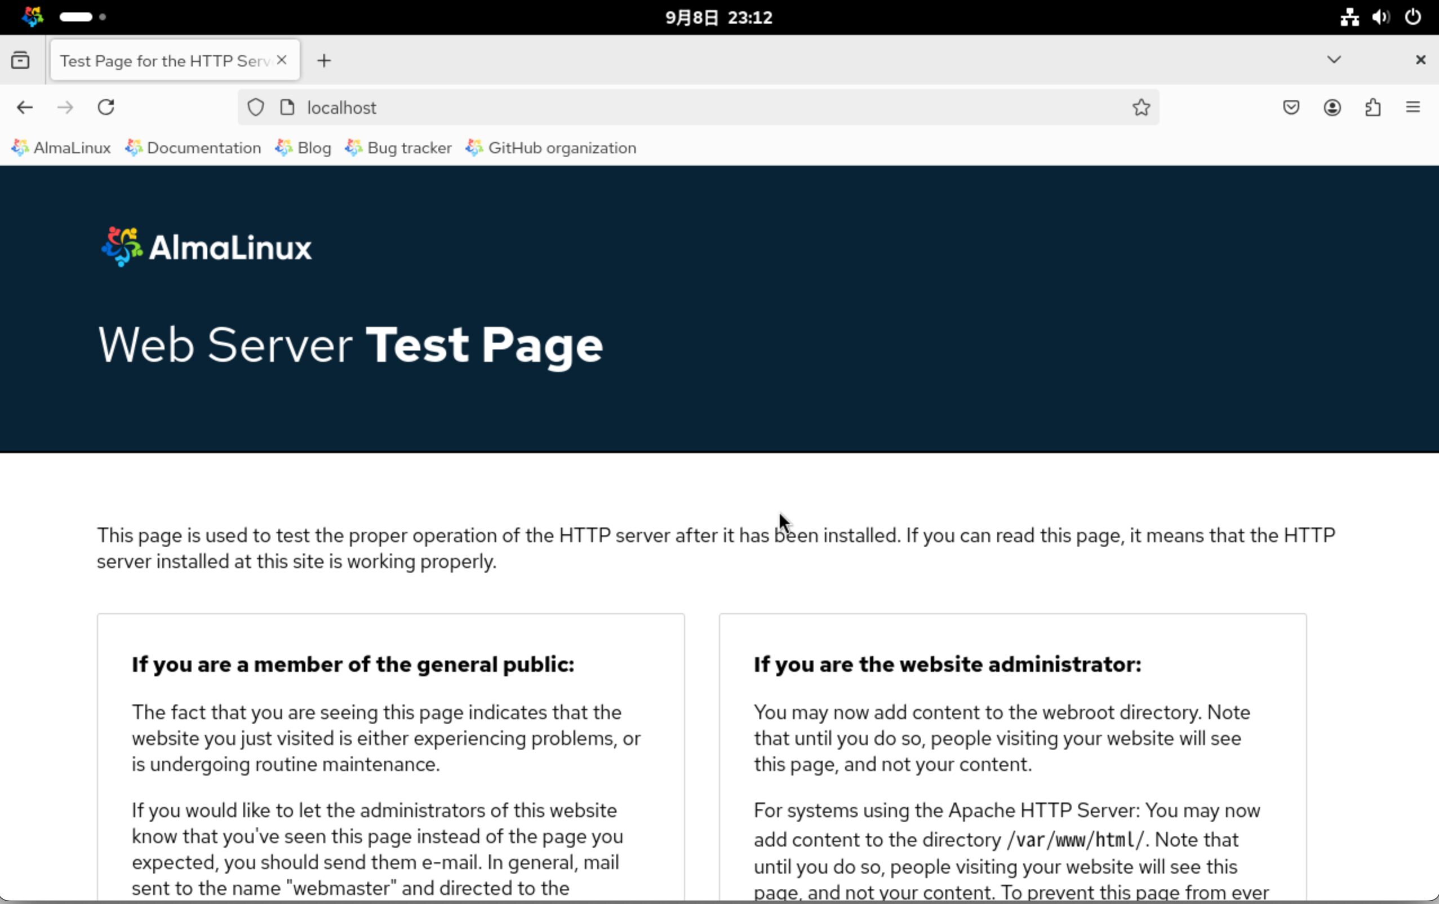Open tracking protection shield icon
This screenshot has height=904, width=1439.
(x=256, y=108)
